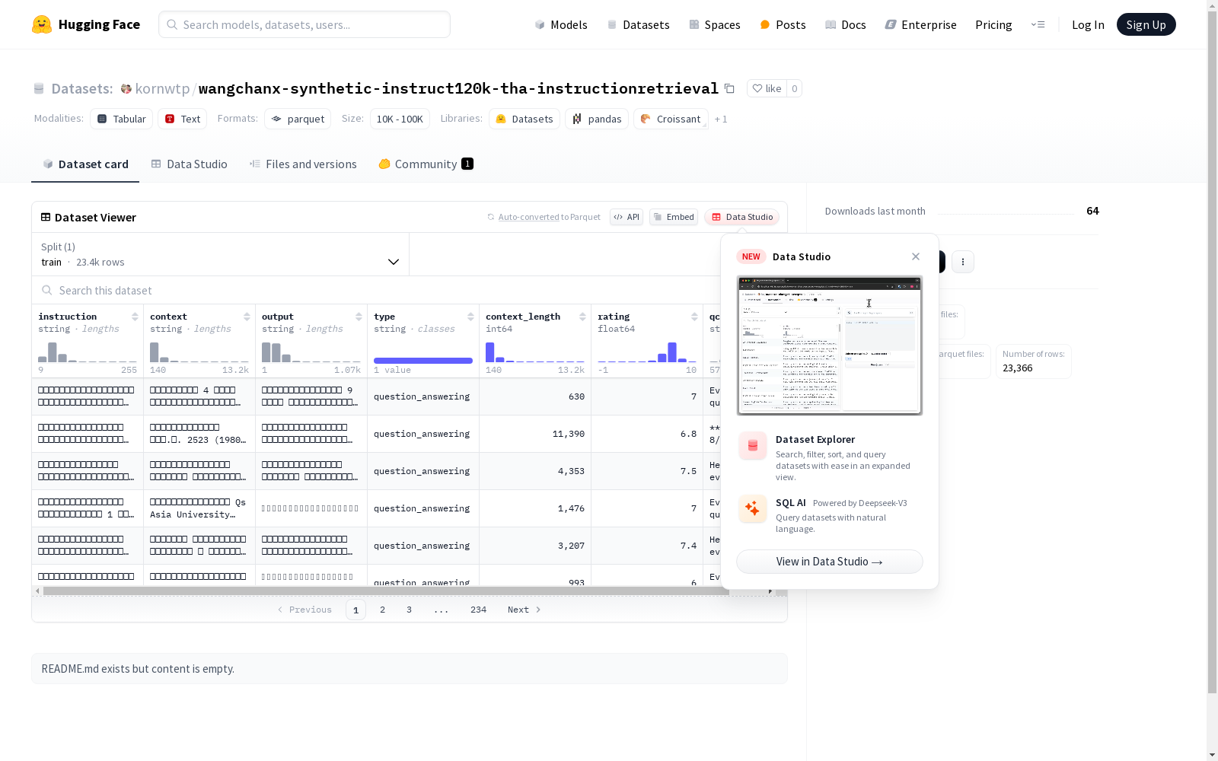
Task: Open the Enterprise page
Action: point(920,24)
